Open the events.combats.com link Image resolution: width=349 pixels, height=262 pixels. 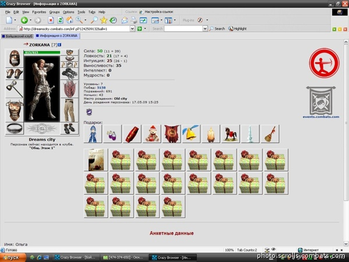coord(321,117)
